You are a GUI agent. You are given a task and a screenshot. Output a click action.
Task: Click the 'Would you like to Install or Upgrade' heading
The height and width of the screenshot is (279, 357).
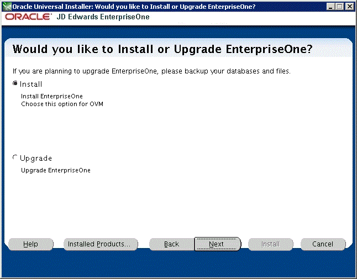click(162, 49)
